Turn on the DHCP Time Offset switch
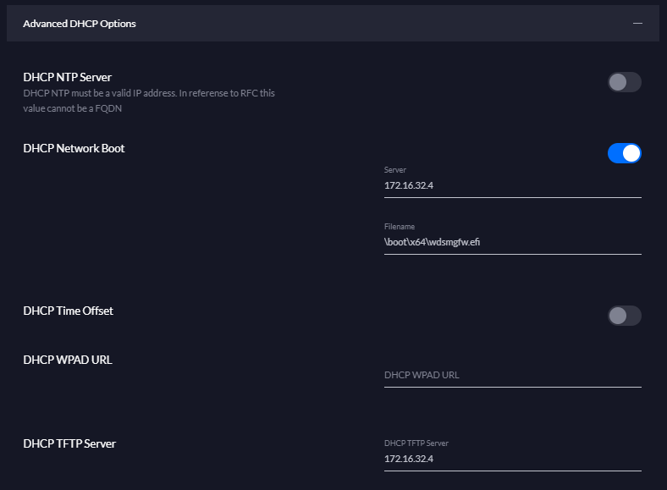The height and width of the screenshot is (490, 667). pyautogui.click(x=624, y=316)
